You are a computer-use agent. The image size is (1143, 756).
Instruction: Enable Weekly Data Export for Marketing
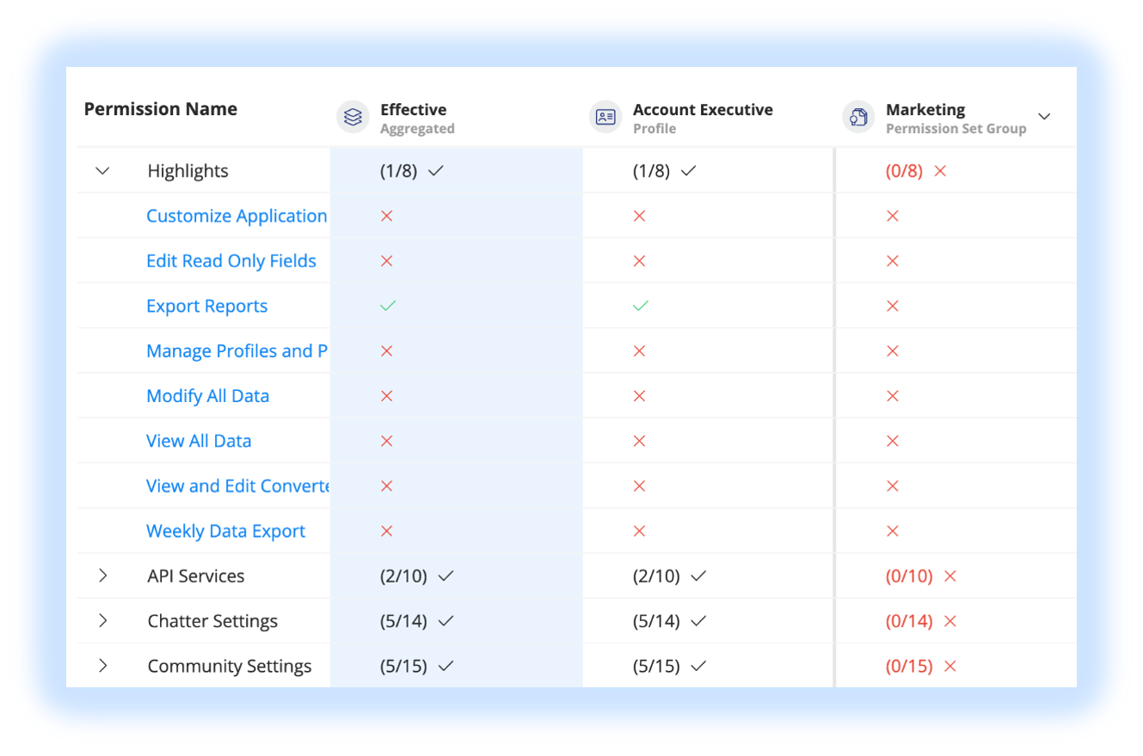[x=892, y=530]
